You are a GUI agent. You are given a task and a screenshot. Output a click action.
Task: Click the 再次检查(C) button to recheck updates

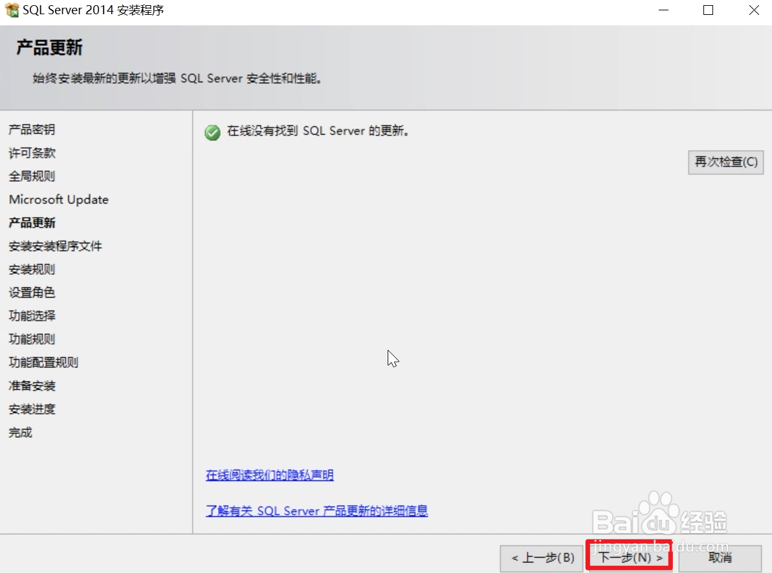tap(725, 162)
